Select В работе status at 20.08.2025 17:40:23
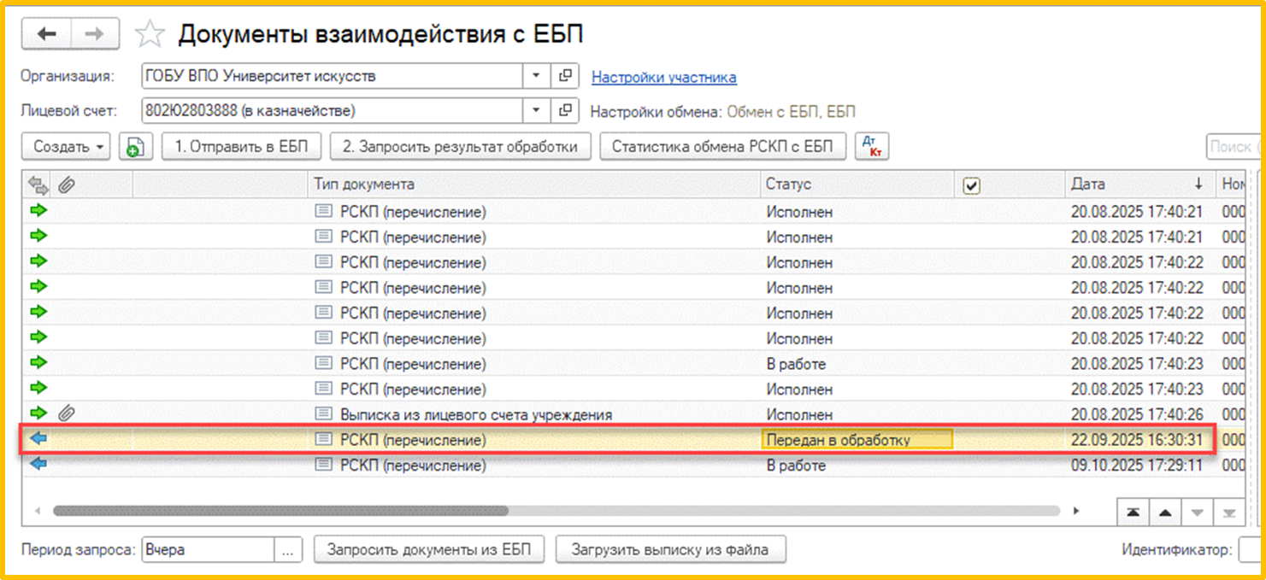 point(857,364)
